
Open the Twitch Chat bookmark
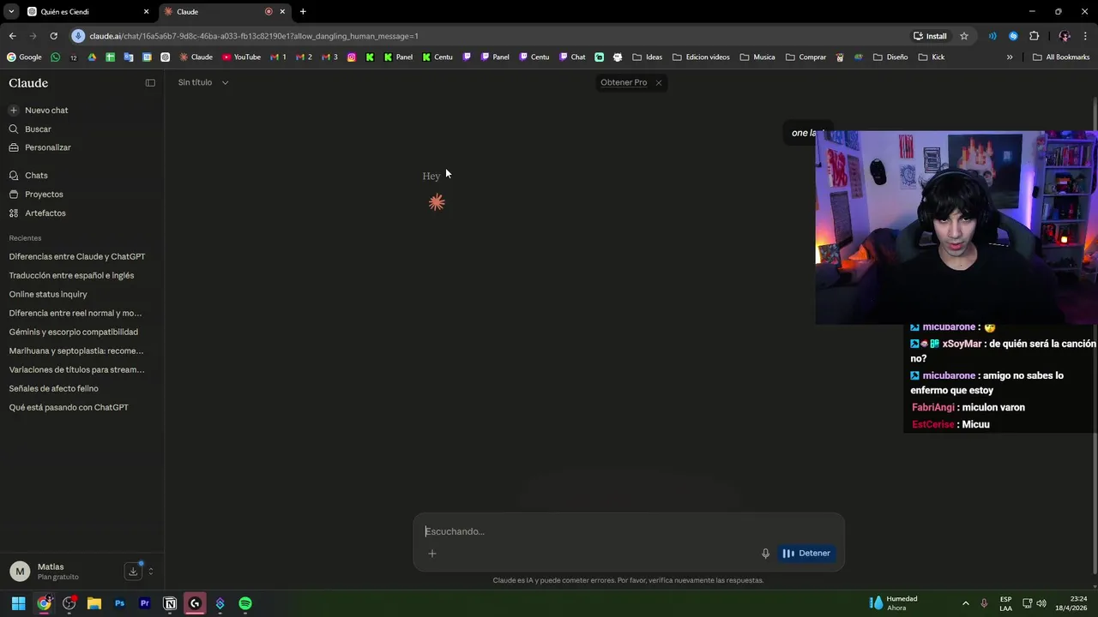pos(572,57)
